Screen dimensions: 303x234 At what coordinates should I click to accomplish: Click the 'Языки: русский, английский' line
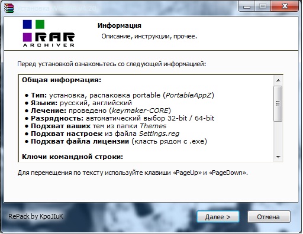tap(78, 103)
